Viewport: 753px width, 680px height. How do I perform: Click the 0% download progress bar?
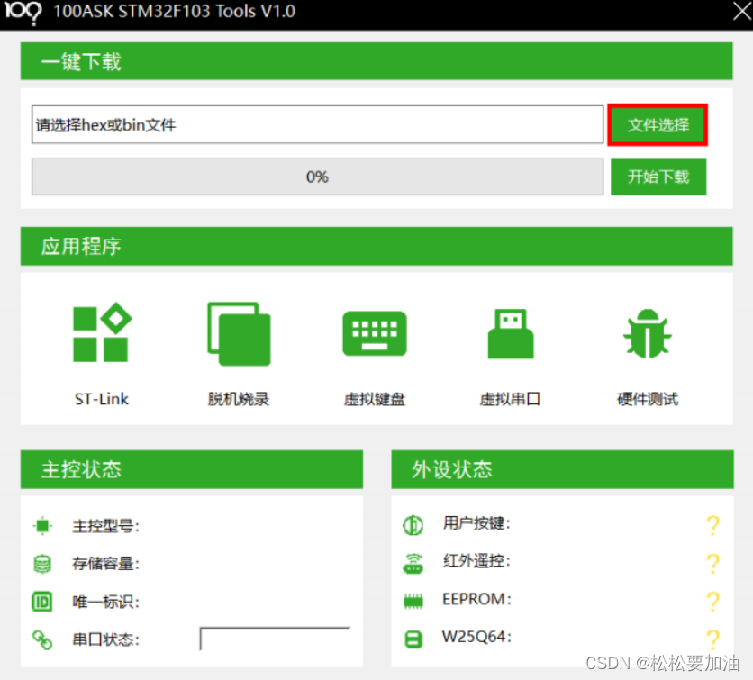[x=317, y=177]
